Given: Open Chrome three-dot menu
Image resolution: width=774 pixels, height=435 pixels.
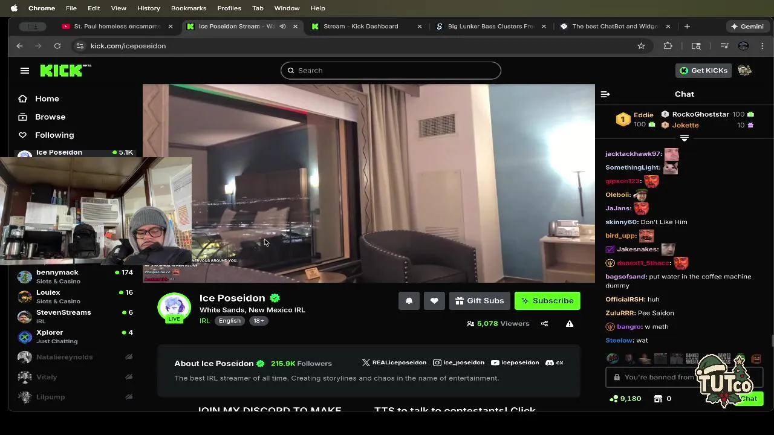Looking at the screenshot, I should [763, 46].
